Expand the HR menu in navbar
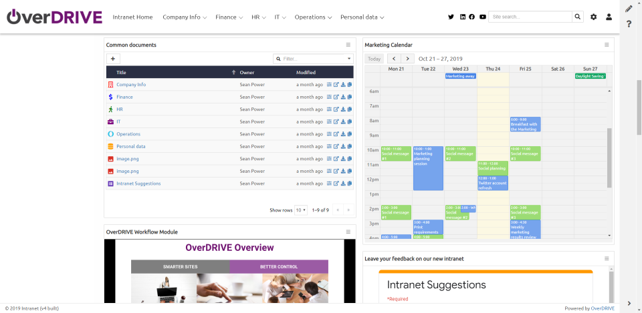642x313 pixels. (x=259, y=17)
